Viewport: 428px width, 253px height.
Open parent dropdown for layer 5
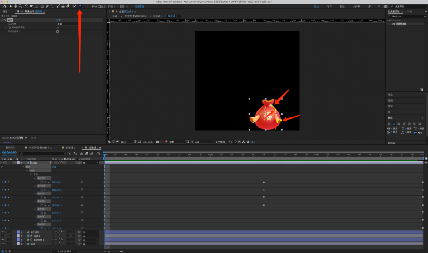(x=90, y=244)
